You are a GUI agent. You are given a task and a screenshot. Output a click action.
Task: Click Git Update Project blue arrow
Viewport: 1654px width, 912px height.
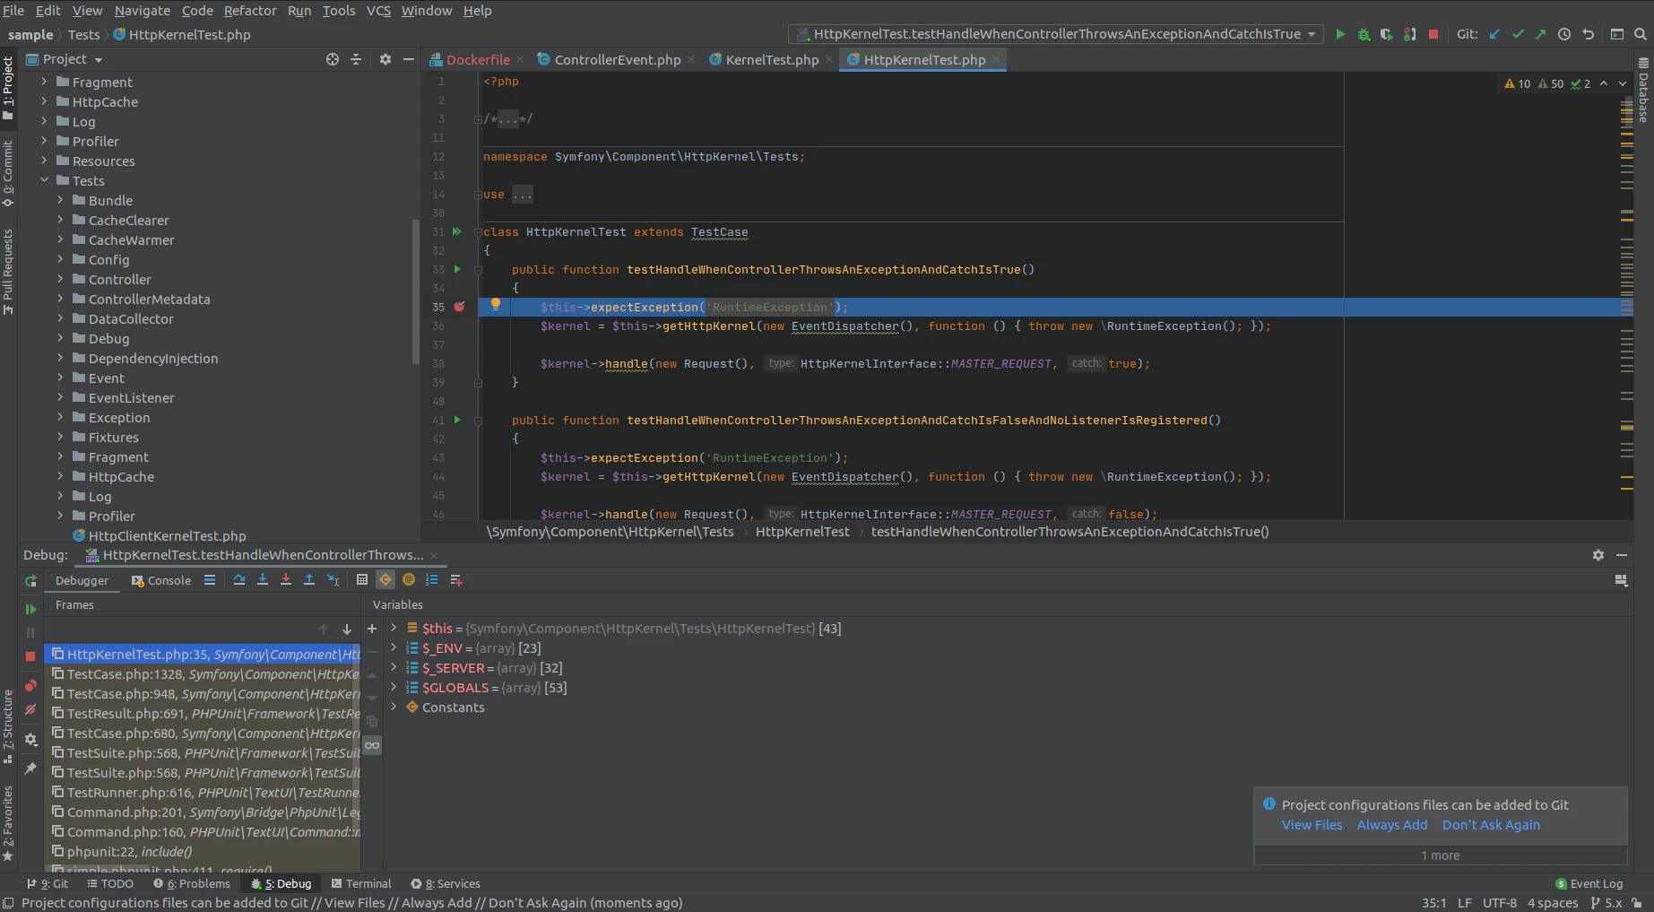1494,34
